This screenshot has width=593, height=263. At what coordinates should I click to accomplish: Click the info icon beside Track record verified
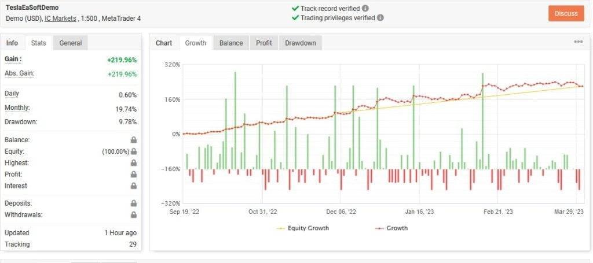click(365, 9)
